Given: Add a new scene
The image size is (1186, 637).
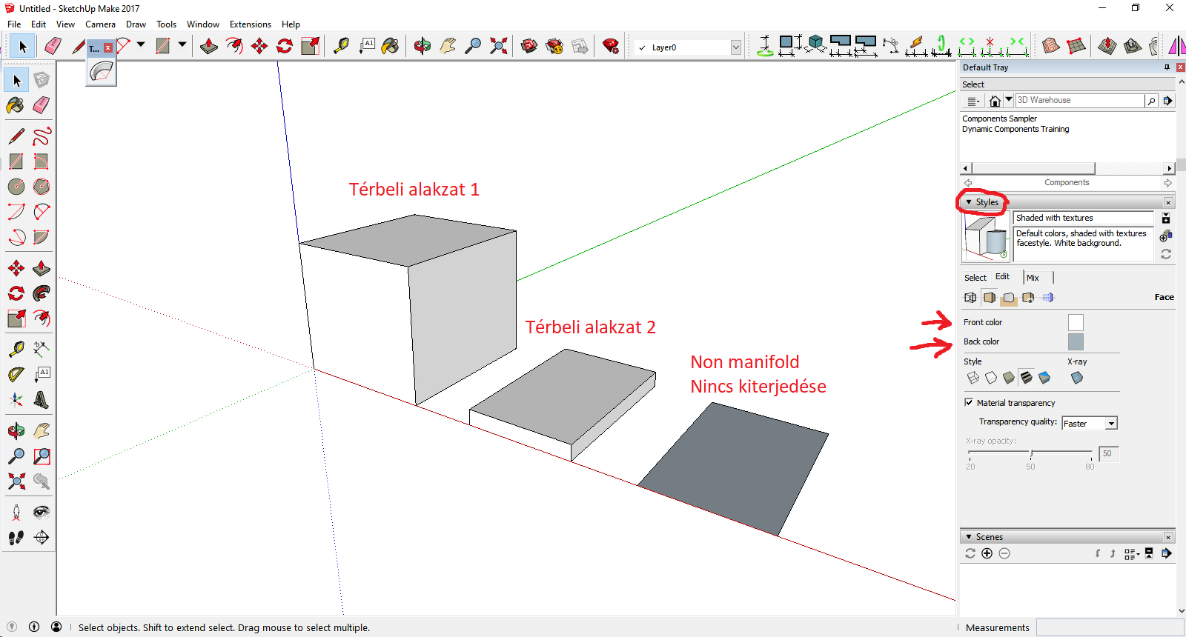Looking at the screenshot, I should click(x=987, y=553).
